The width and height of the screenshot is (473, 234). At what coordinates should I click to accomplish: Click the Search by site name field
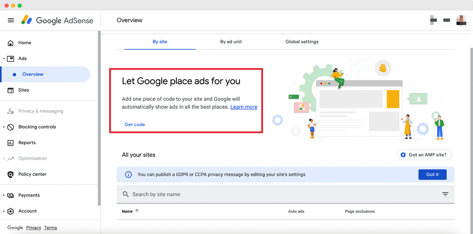286,194
